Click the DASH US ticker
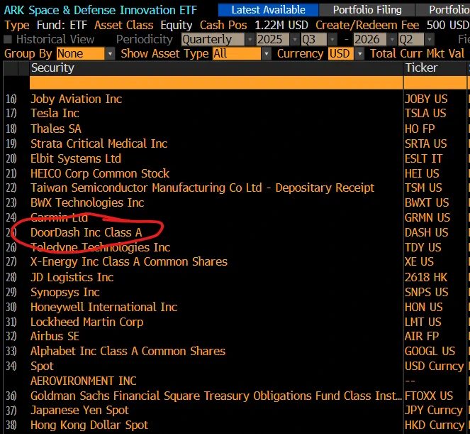Screen dimensions: 470x434 426,232
